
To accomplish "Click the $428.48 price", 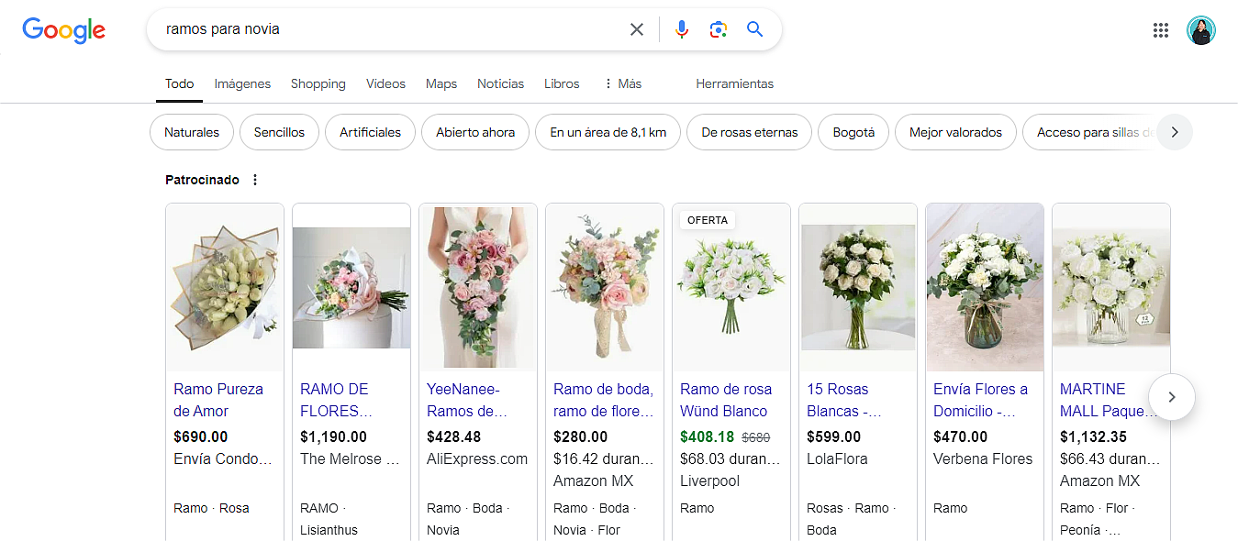I will 453,436.
